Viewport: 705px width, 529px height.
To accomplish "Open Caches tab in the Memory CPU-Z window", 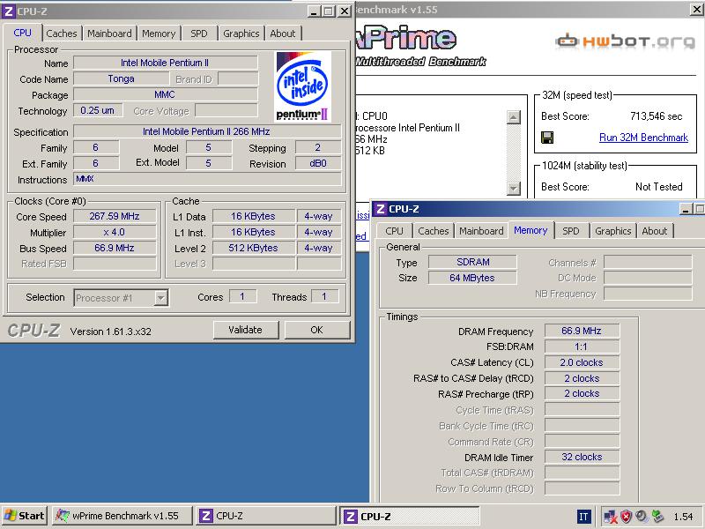I will [434, 231].
